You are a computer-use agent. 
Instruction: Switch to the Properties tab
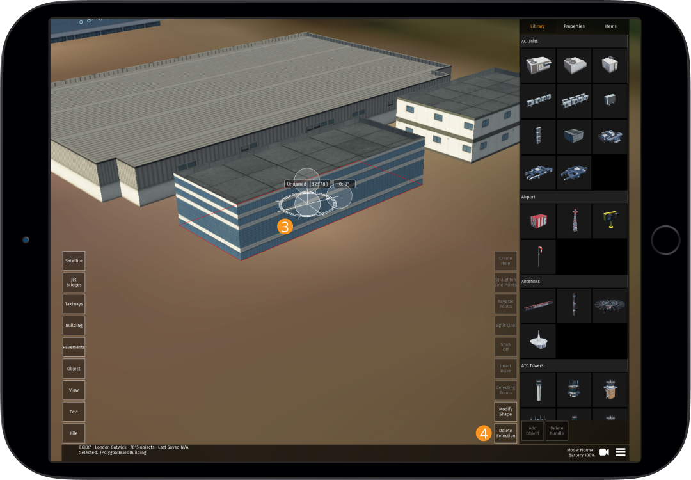point(574,26)
